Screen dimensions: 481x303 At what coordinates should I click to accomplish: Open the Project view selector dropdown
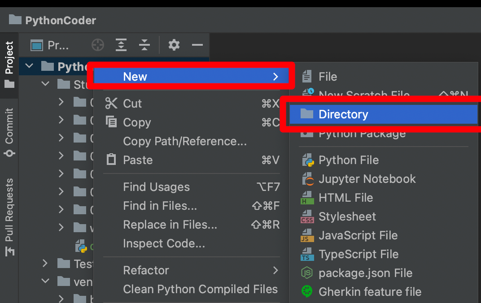[49, 45]
